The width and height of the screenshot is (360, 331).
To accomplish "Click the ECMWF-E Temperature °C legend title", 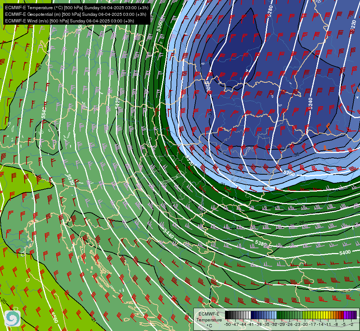I will click(x=209, y=320).
